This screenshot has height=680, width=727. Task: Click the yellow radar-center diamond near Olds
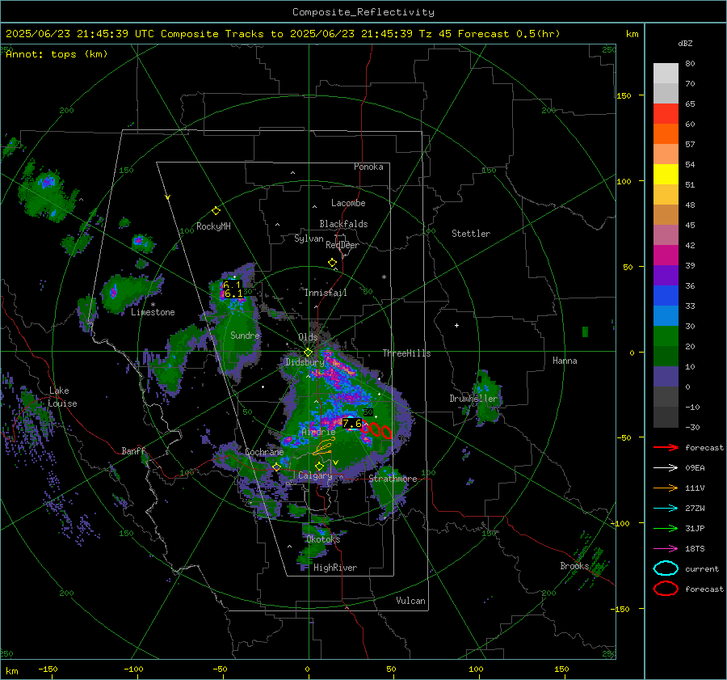click(x=308, y=353)
